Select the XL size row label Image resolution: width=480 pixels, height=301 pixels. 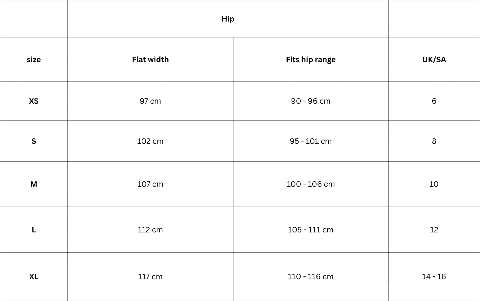(34, 277)
